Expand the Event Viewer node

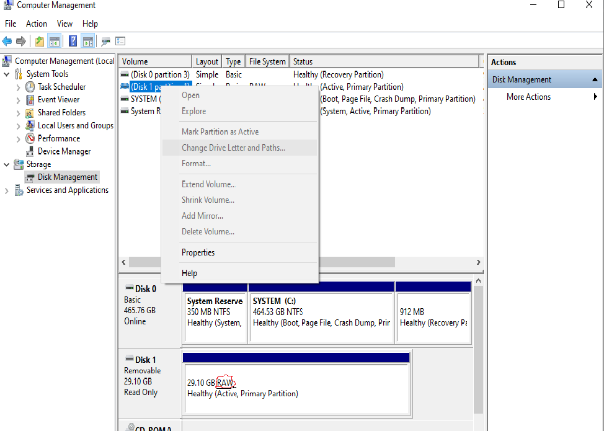click(18, 100)
